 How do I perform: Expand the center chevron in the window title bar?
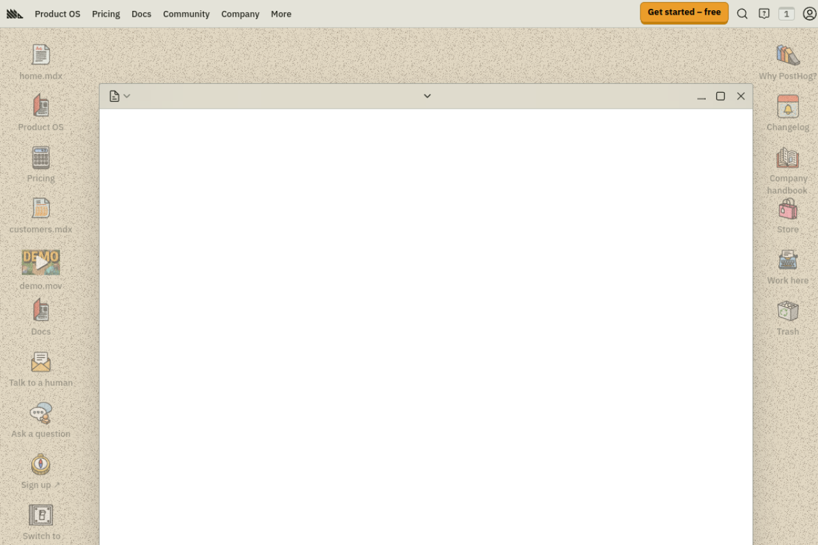tap(428, 96)
